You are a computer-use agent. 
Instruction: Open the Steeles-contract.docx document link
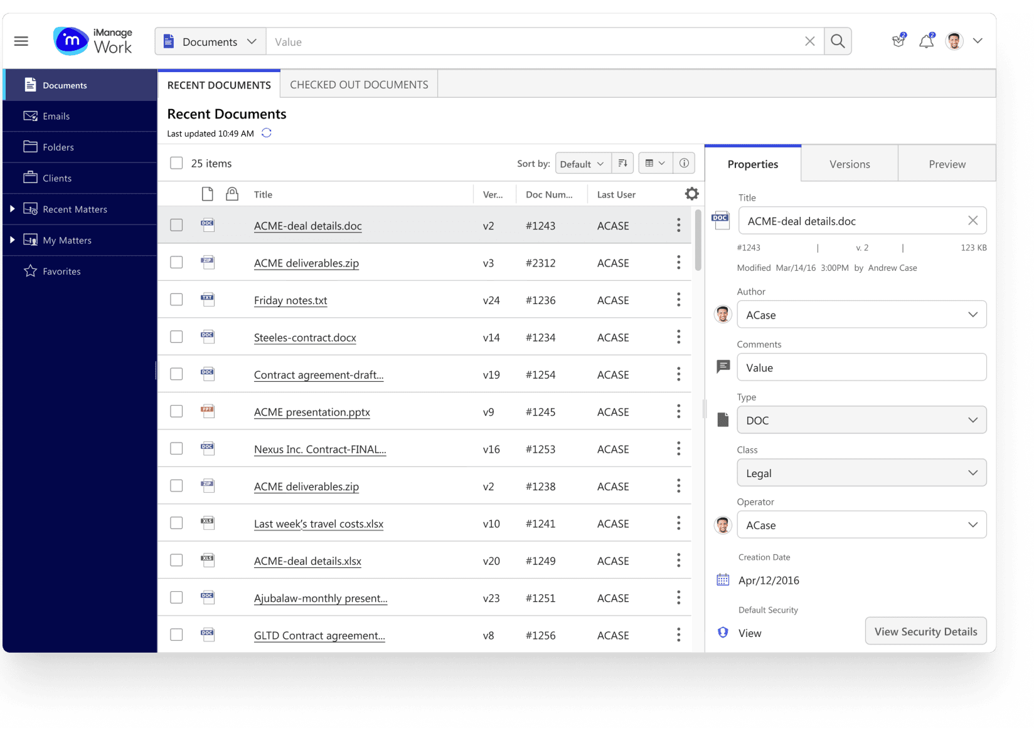pos(304,337)
